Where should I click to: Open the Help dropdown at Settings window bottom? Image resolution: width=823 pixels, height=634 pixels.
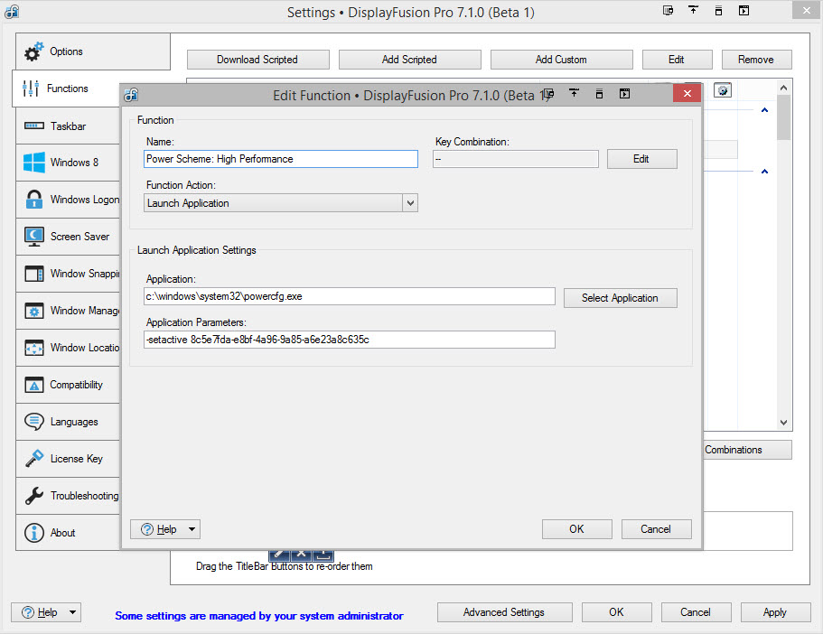tap(45, 612)
